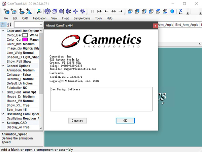Open the Sample Cams menu

[82, 18]
